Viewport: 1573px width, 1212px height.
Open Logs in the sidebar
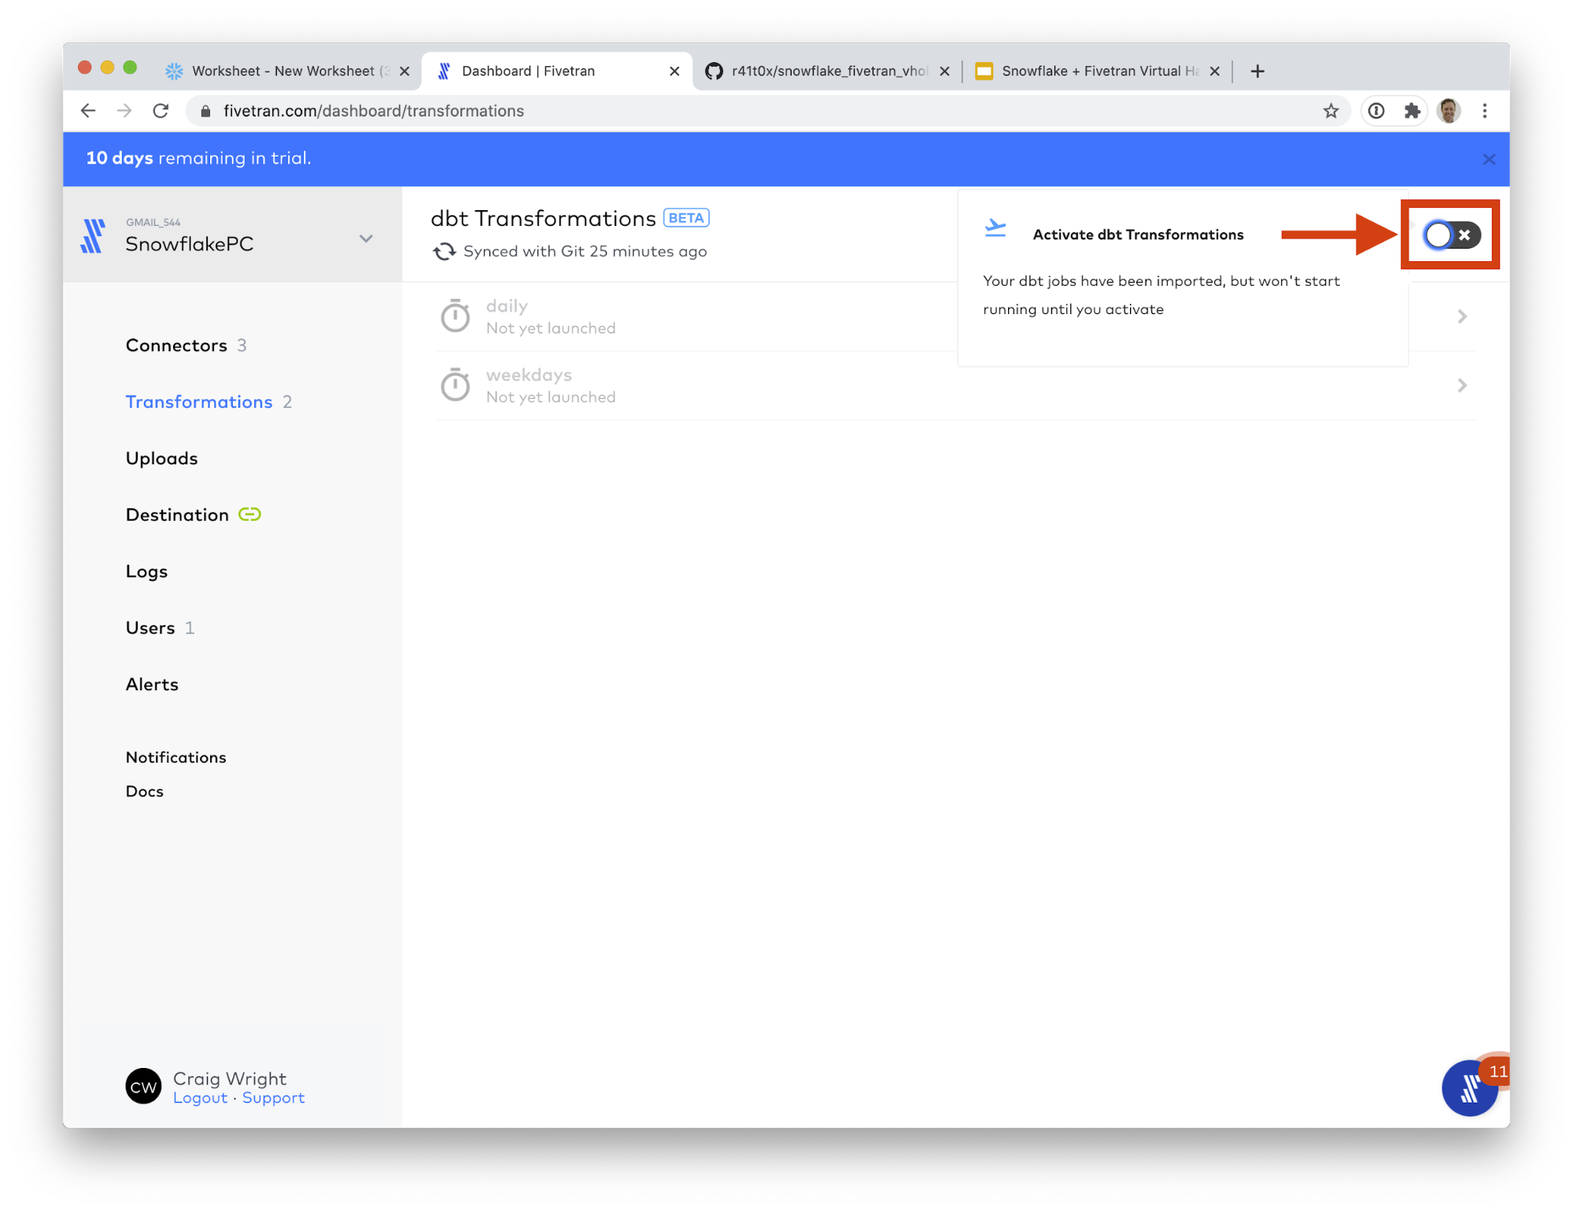(146, 571)
